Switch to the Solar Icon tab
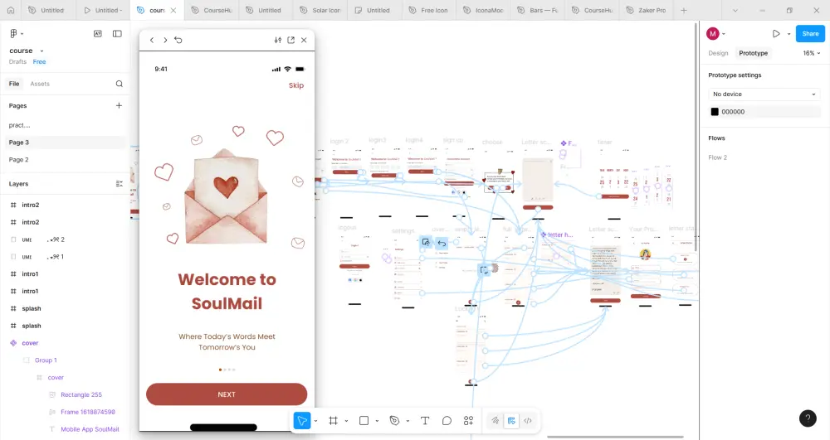The image size is (830, 440). pyautogui.click(x=320, y=10)
